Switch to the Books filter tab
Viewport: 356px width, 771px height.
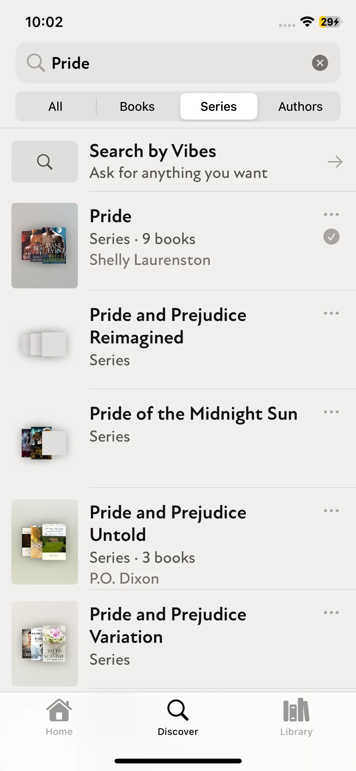[x=137, y=107]
